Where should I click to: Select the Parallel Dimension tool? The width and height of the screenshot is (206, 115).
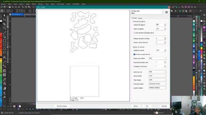pos(4,62)
